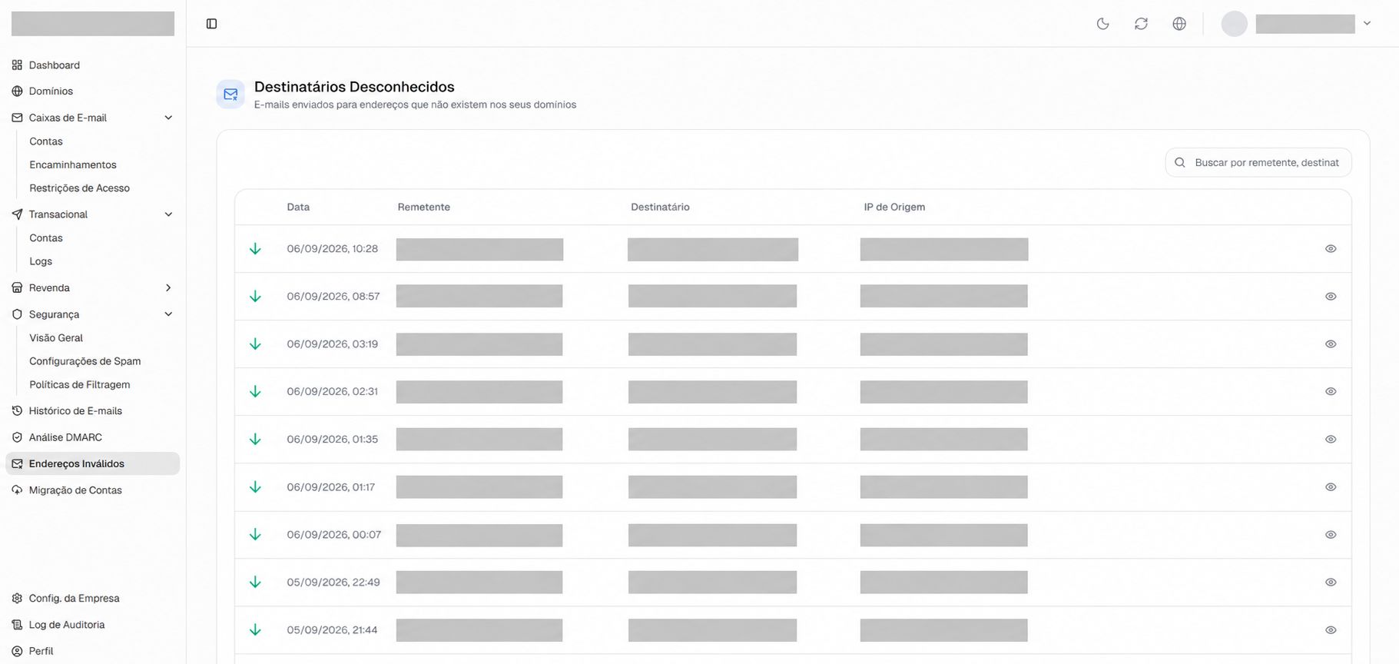1399x664 pixels.
Task: Click the refresh icon in header
Action: (1141, 24)
